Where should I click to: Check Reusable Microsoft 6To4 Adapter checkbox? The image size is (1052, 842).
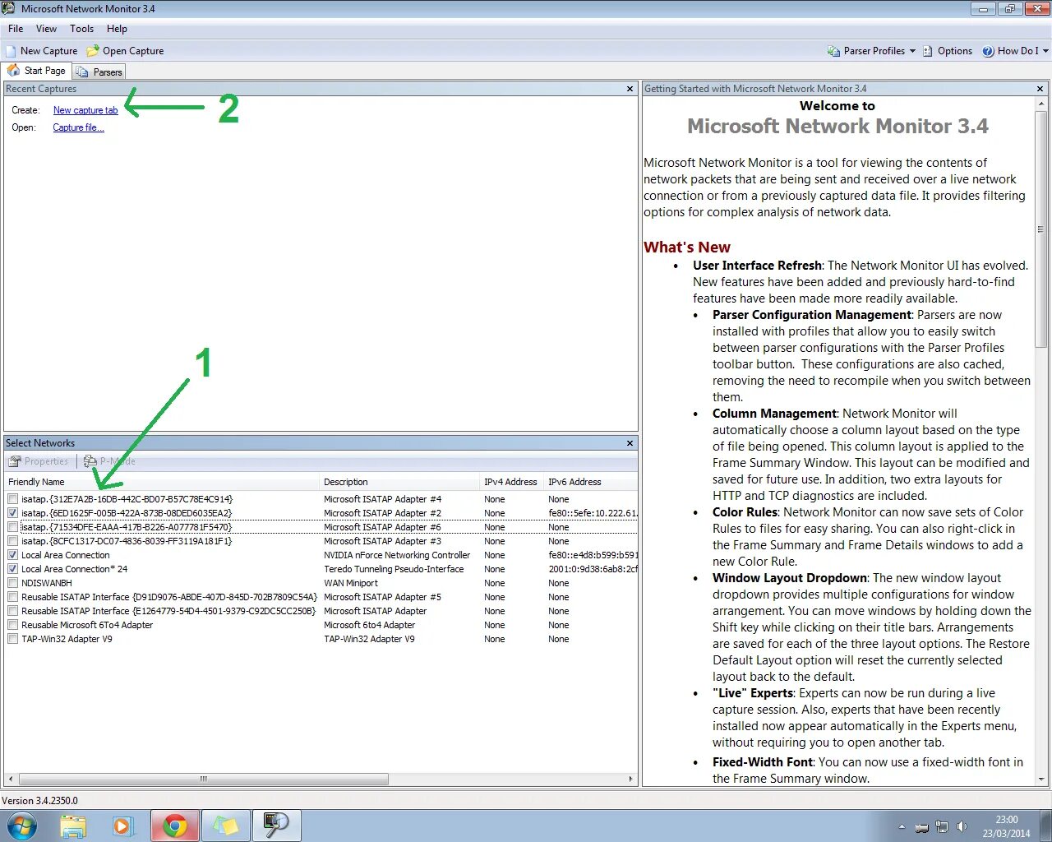(x=12, y=625)
